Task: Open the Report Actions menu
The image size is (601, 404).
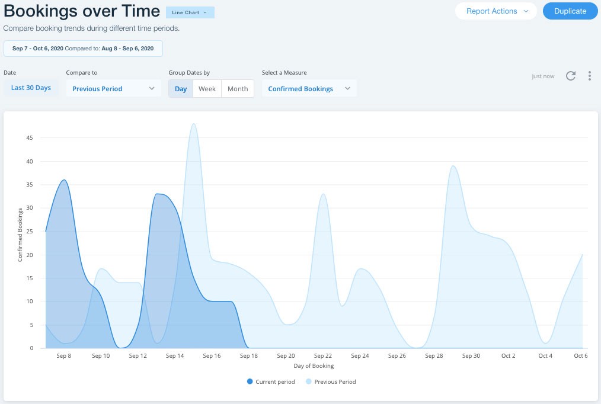Action: tap(495, 11)
